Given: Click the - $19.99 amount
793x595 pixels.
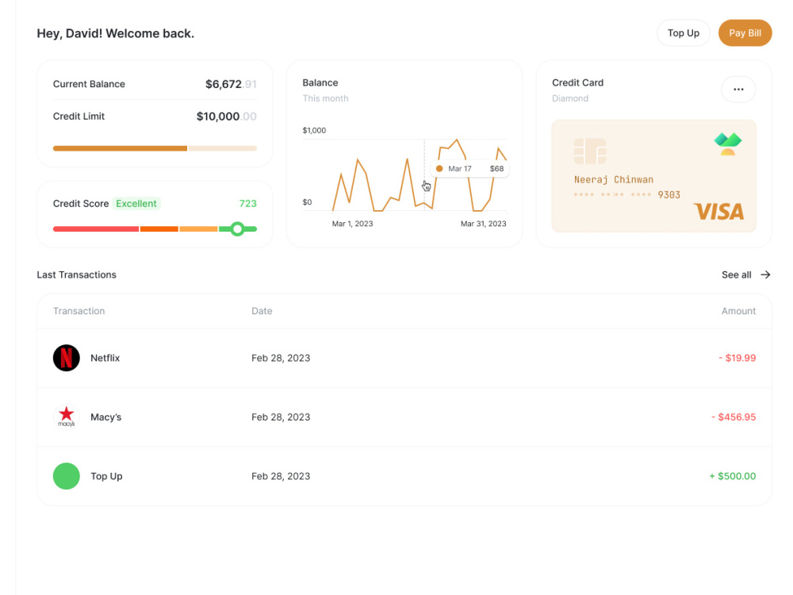Looking at the screenshot, I should pos(737,358).
